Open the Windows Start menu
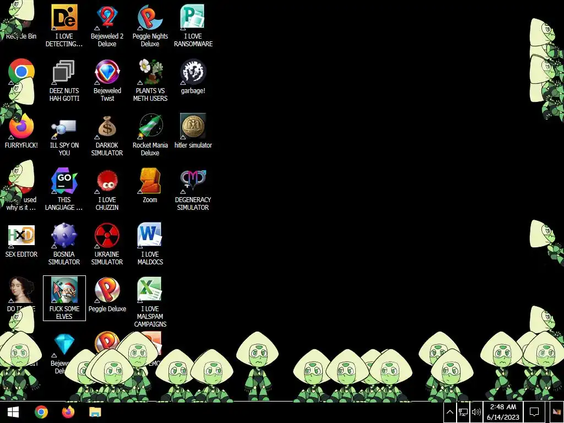 13,412
